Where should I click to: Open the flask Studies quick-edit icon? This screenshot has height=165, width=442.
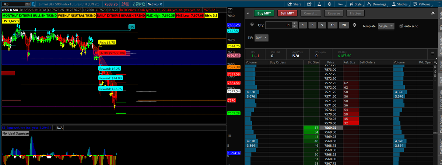pyautogui.click(x=319, y=4)
